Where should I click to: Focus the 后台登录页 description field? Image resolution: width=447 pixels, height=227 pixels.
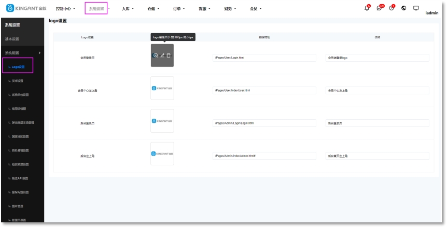377,123
